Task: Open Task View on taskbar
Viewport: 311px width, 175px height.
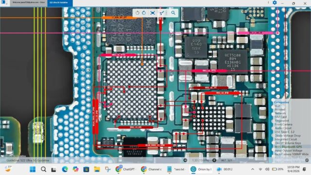Action: click(53, 170)
